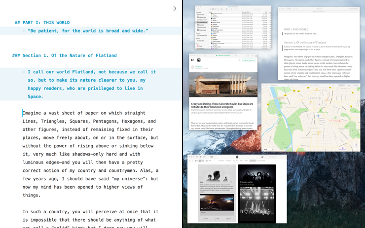Click the Directions button in Maps
Screen dimensions: 365x228
click(x=274, y=85)
